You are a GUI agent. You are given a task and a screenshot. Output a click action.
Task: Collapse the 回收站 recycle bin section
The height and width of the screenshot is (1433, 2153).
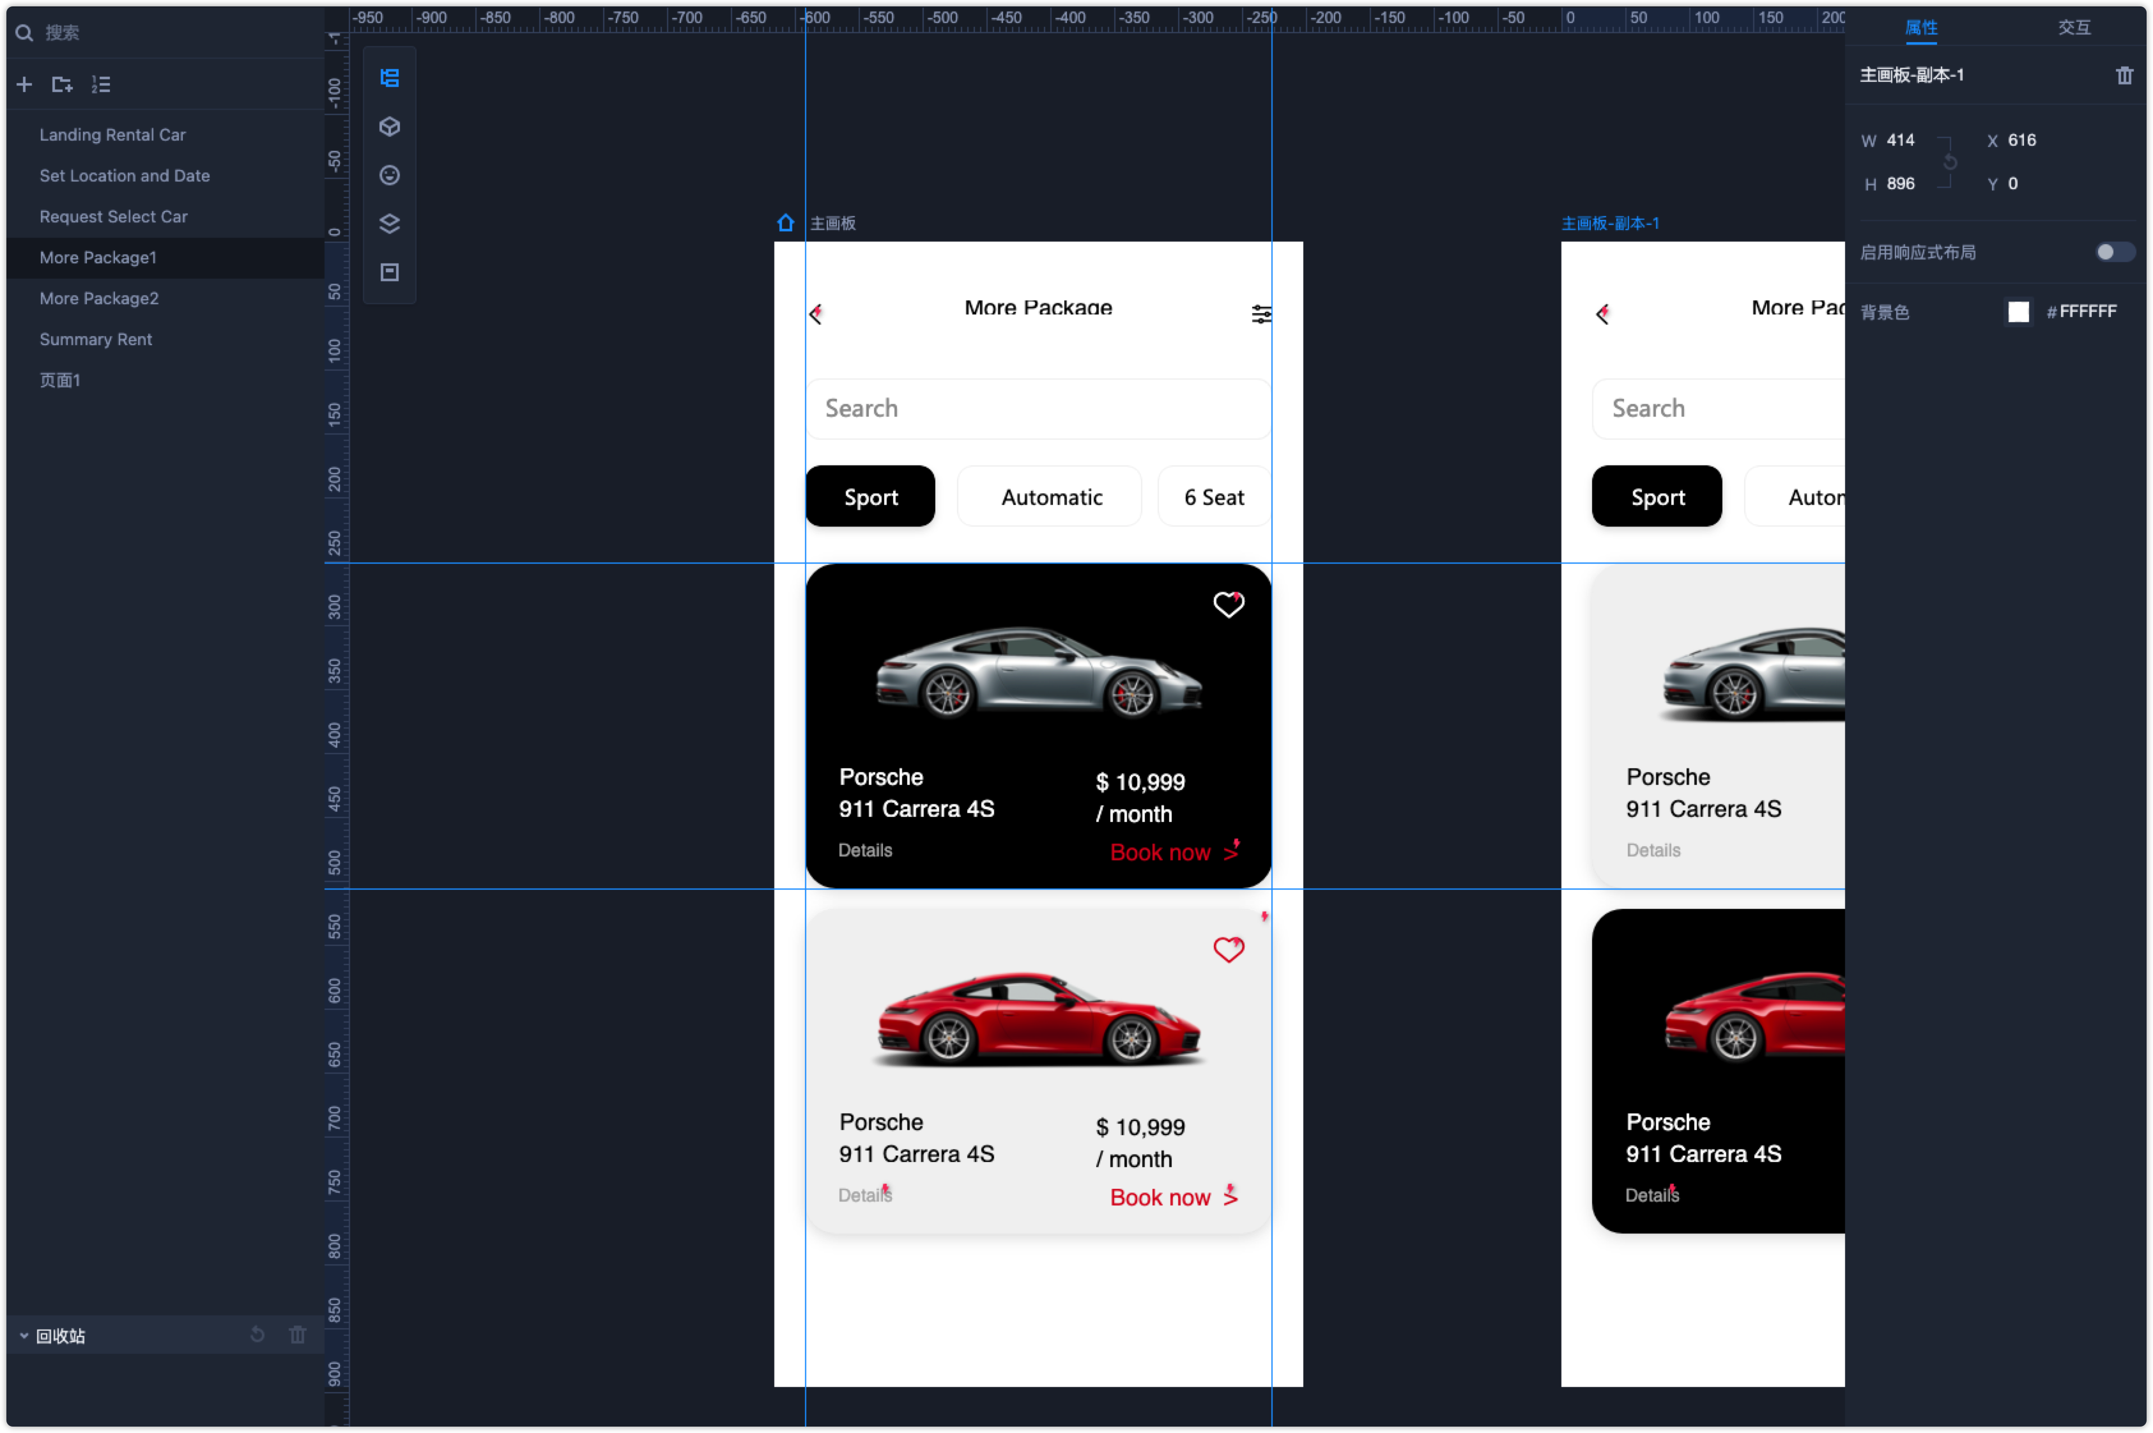coord(24,1335)
